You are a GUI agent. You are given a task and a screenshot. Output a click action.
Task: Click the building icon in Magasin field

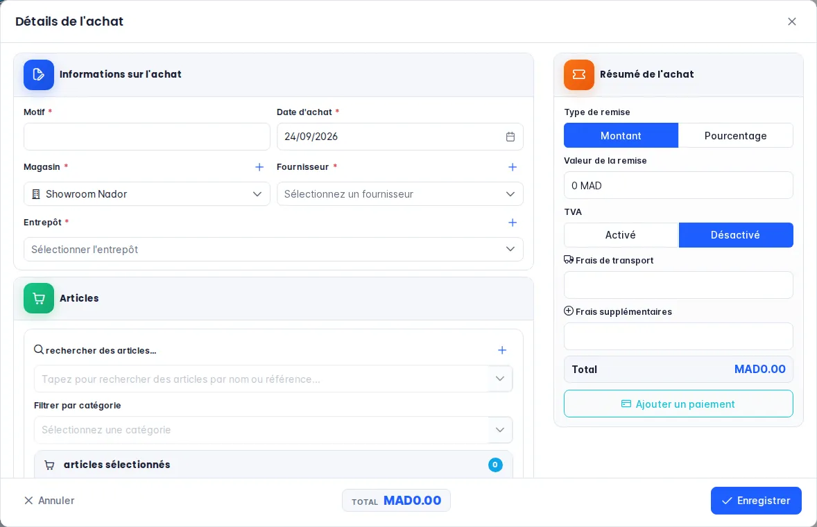click(36, 194)
